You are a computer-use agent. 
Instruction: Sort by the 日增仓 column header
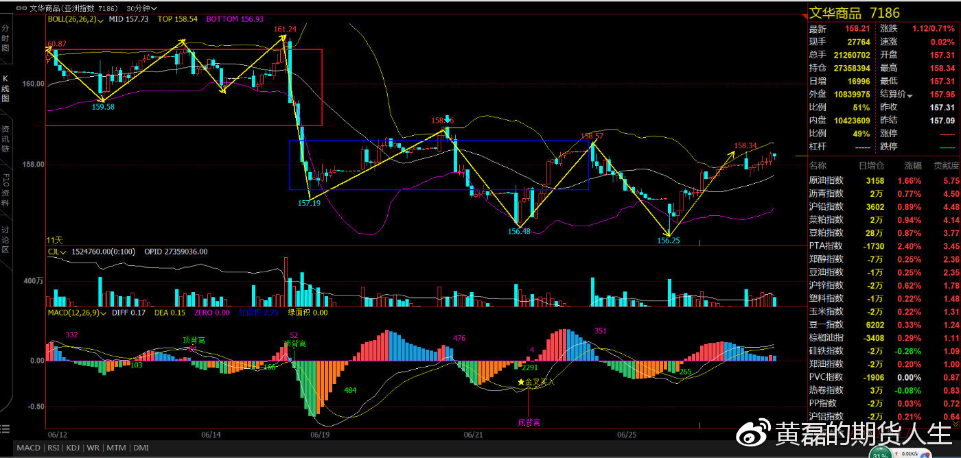pos(871,166)
